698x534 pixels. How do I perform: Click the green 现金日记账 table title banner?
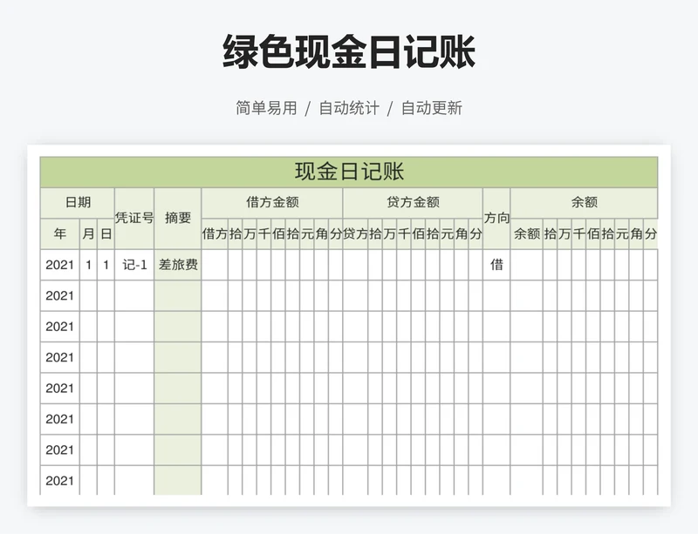pos(349,172)
